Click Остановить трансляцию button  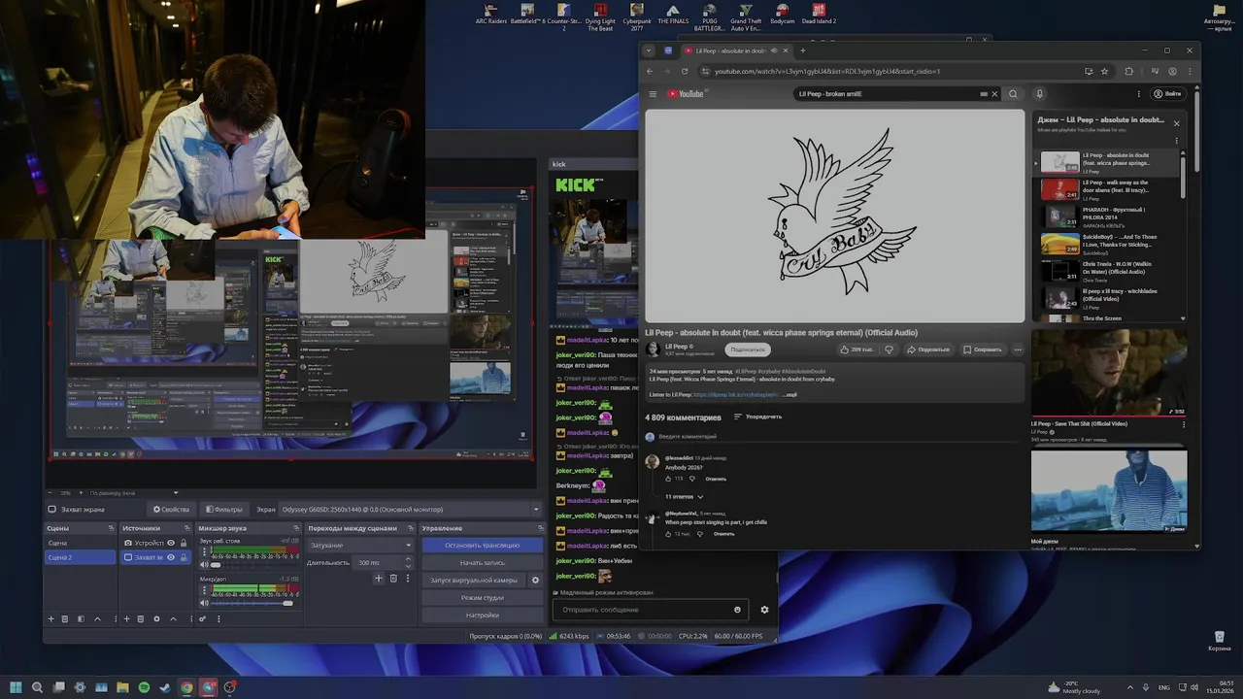tap(482, 545)
